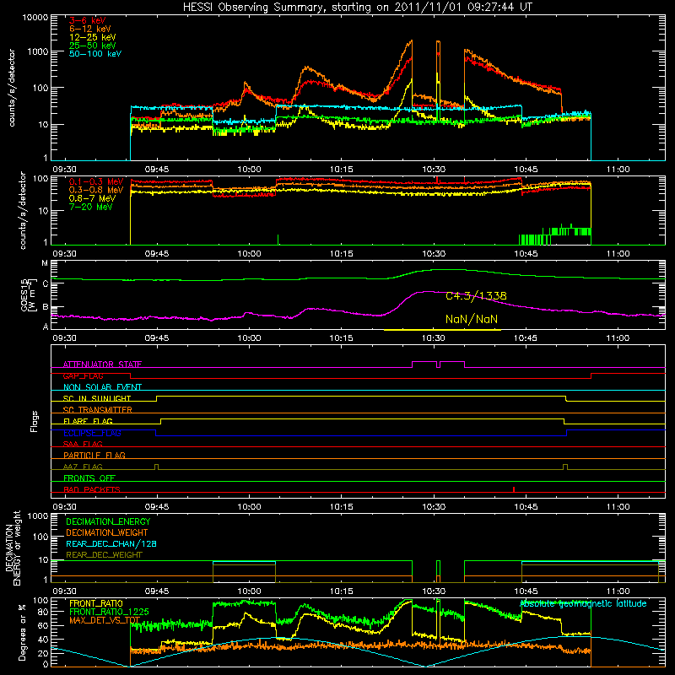Viewport: 675px width, 675px height.
Task: Click the REAR_DEC_CHAN/128 legend label
Action: click(x=111, y=543)
